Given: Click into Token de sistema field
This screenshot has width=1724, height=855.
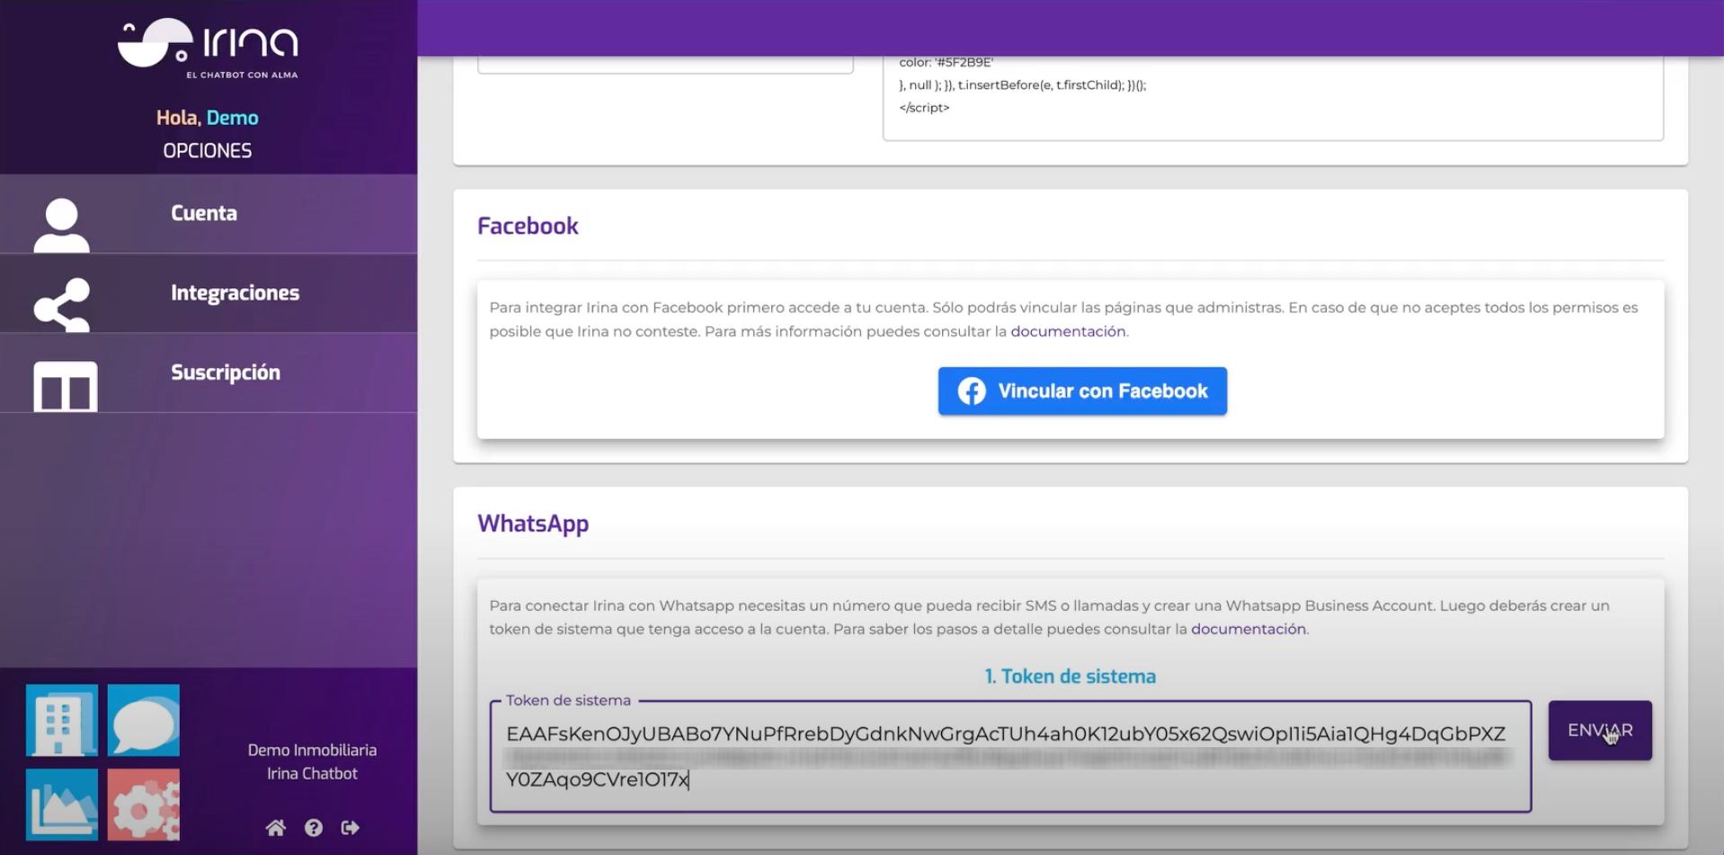Looking at the screenshot, I should [1010, 756].
